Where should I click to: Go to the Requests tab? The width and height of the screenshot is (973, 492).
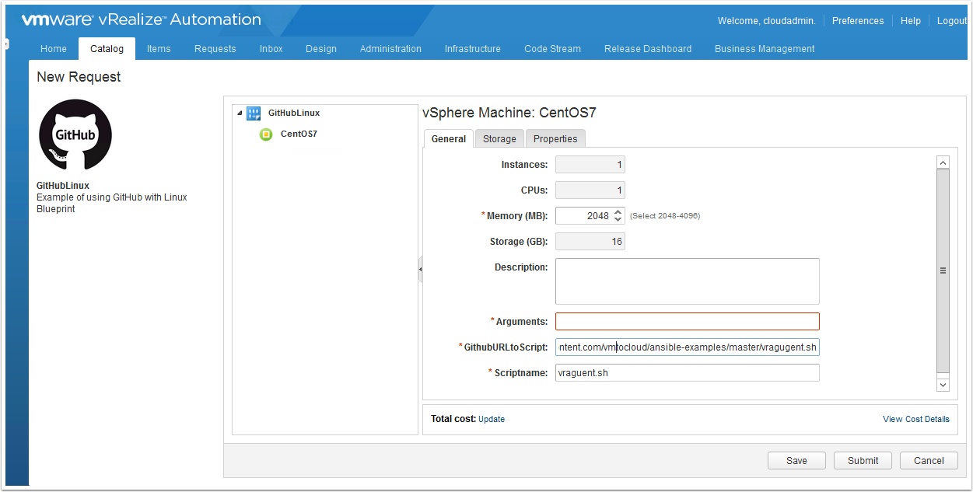click(x=215, y=48)
